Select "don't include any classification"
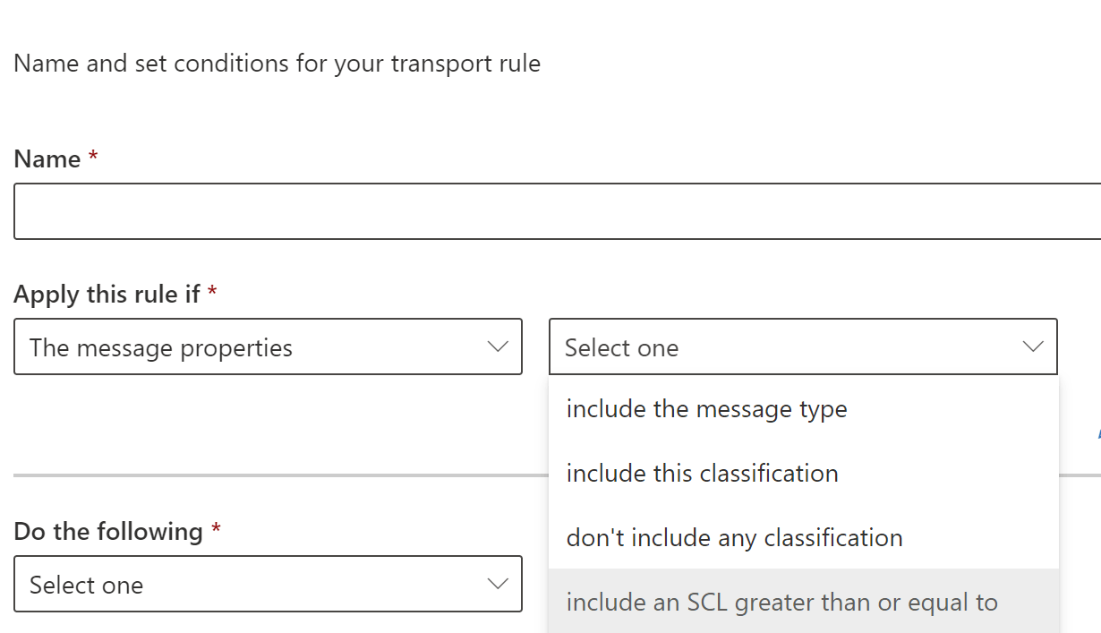1101x633 pixels. (732, 537)
